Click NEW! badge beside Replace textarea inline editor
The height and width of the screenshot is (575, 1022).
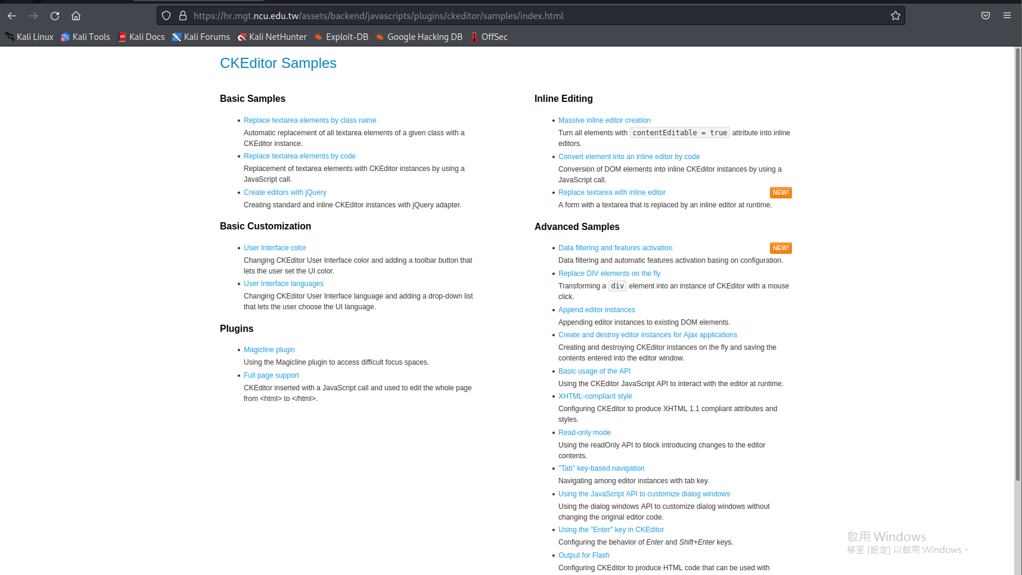[781, 193]
